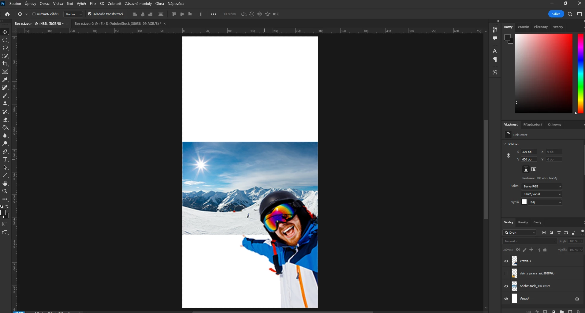The height and width of the screenshot is (313, 585).
Task: Open the Knihovny panel tab
Action: 554,125
